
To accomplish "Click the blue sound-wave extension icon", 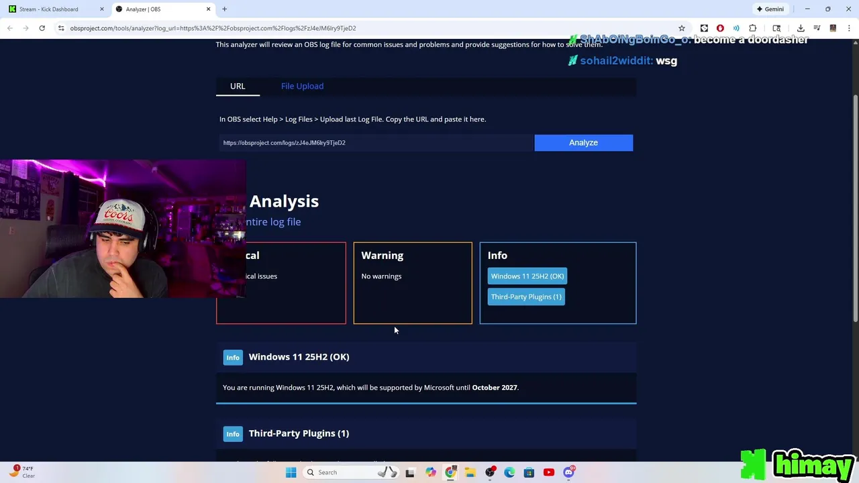I will click(736, 28).
